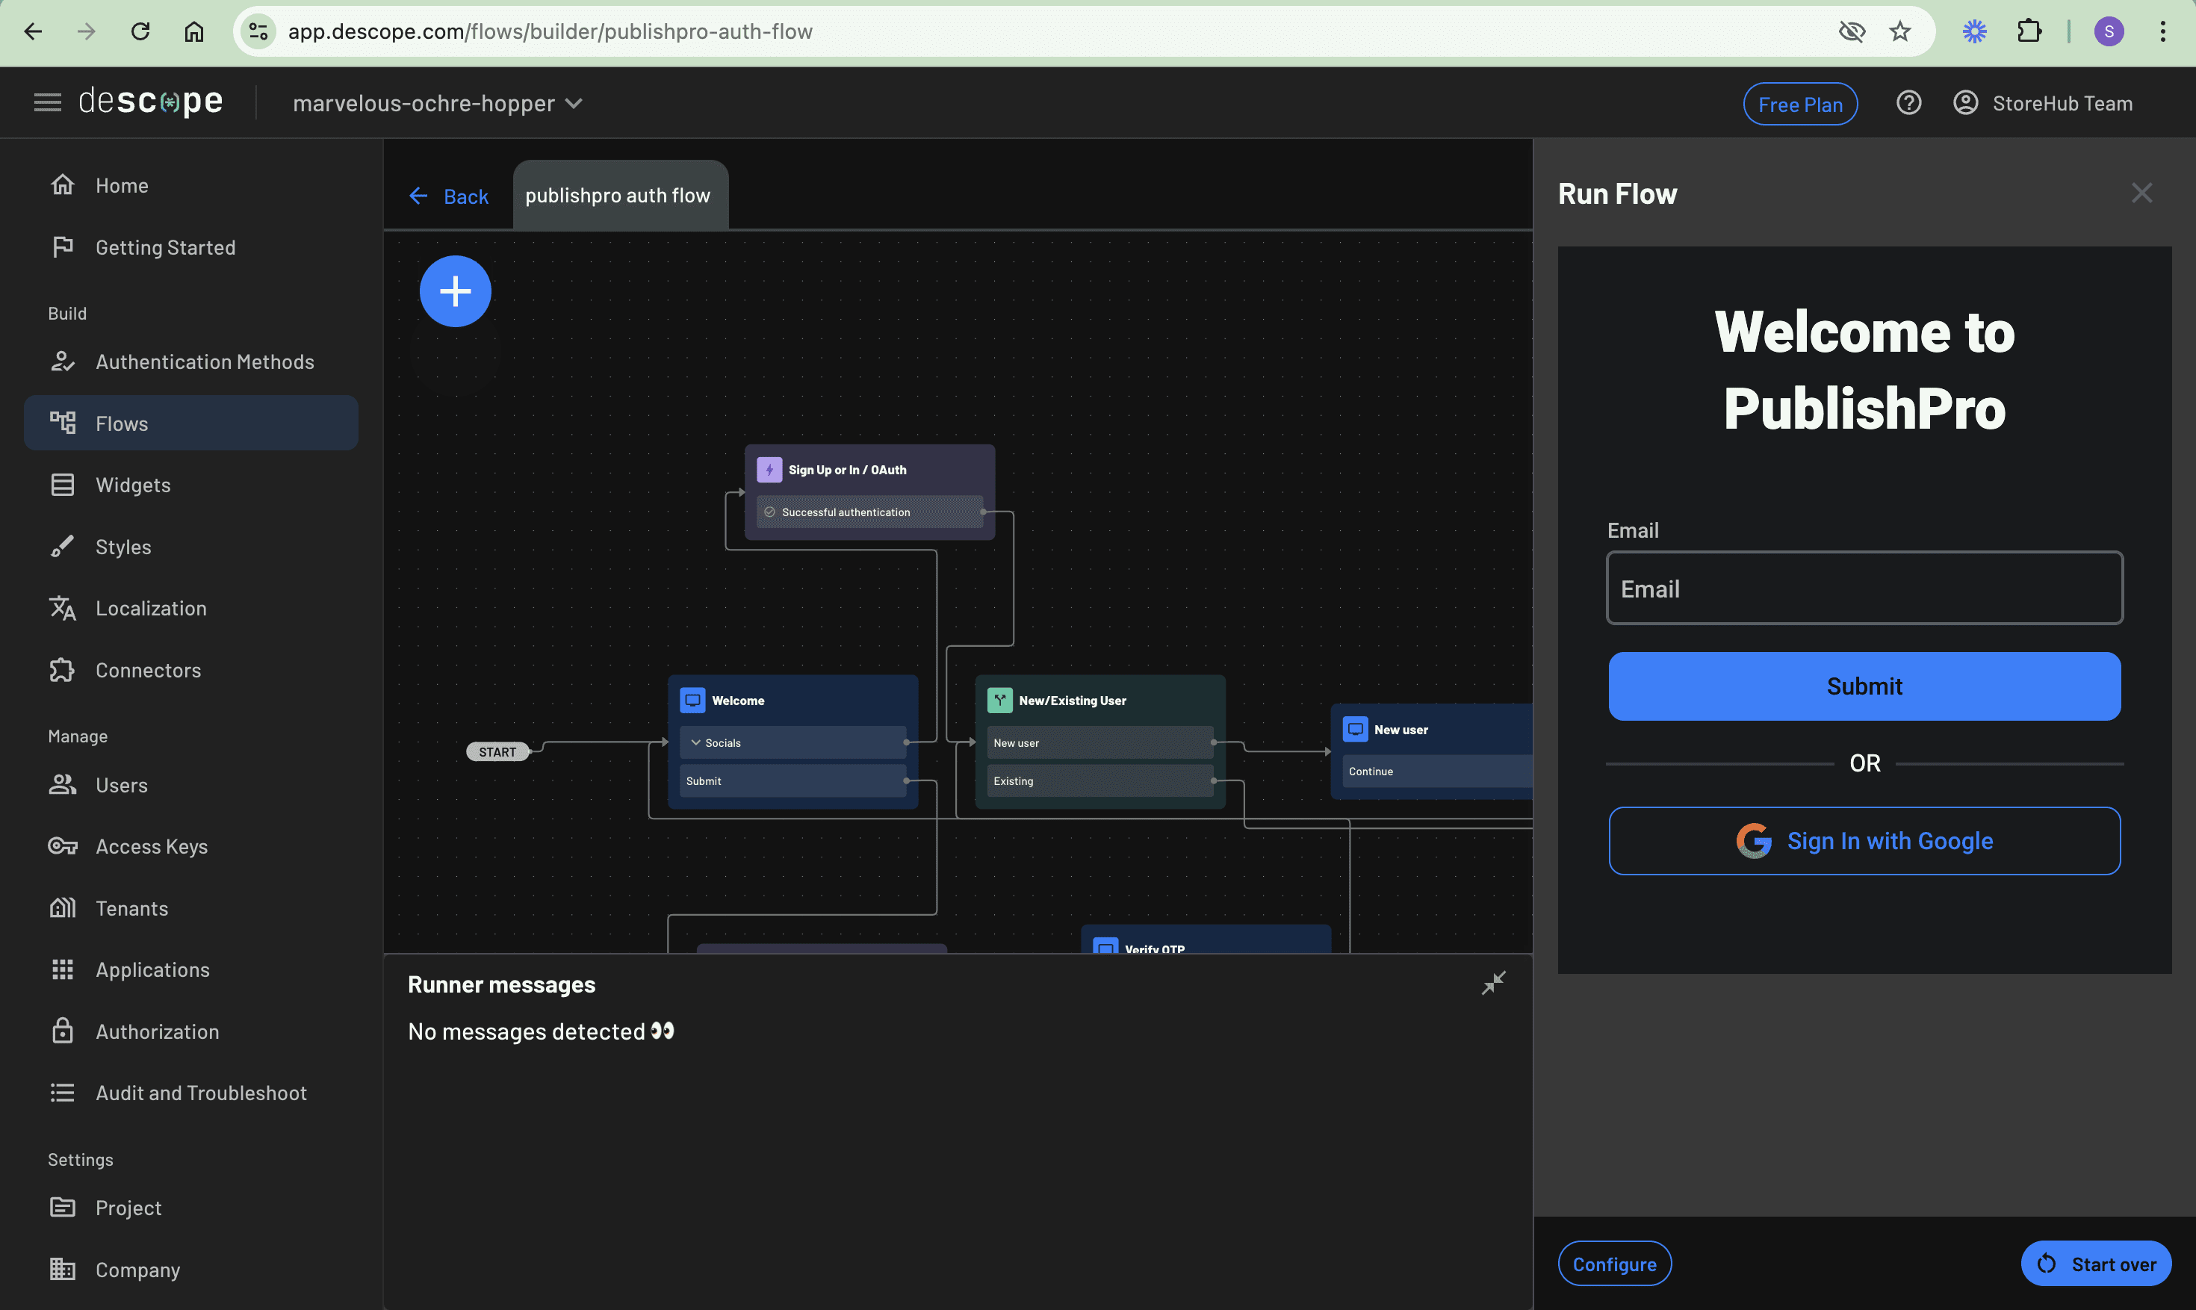Screen dimensions: 2196x1310
Task: Open the browser extensions puzzle icon
Action: point(2028,32)
